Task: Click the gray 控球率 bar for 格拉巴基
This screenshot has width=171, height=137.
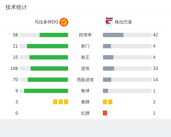Action: pyautogui.click(x=113, y=35)
